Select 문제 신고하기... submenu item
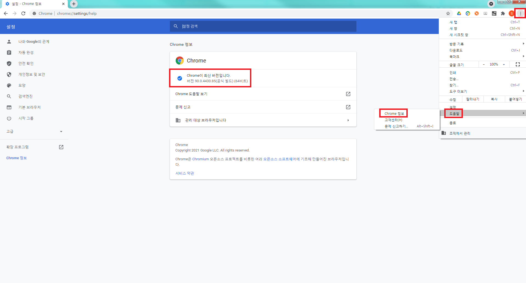The image size is (526, 283). pos(407,126)
